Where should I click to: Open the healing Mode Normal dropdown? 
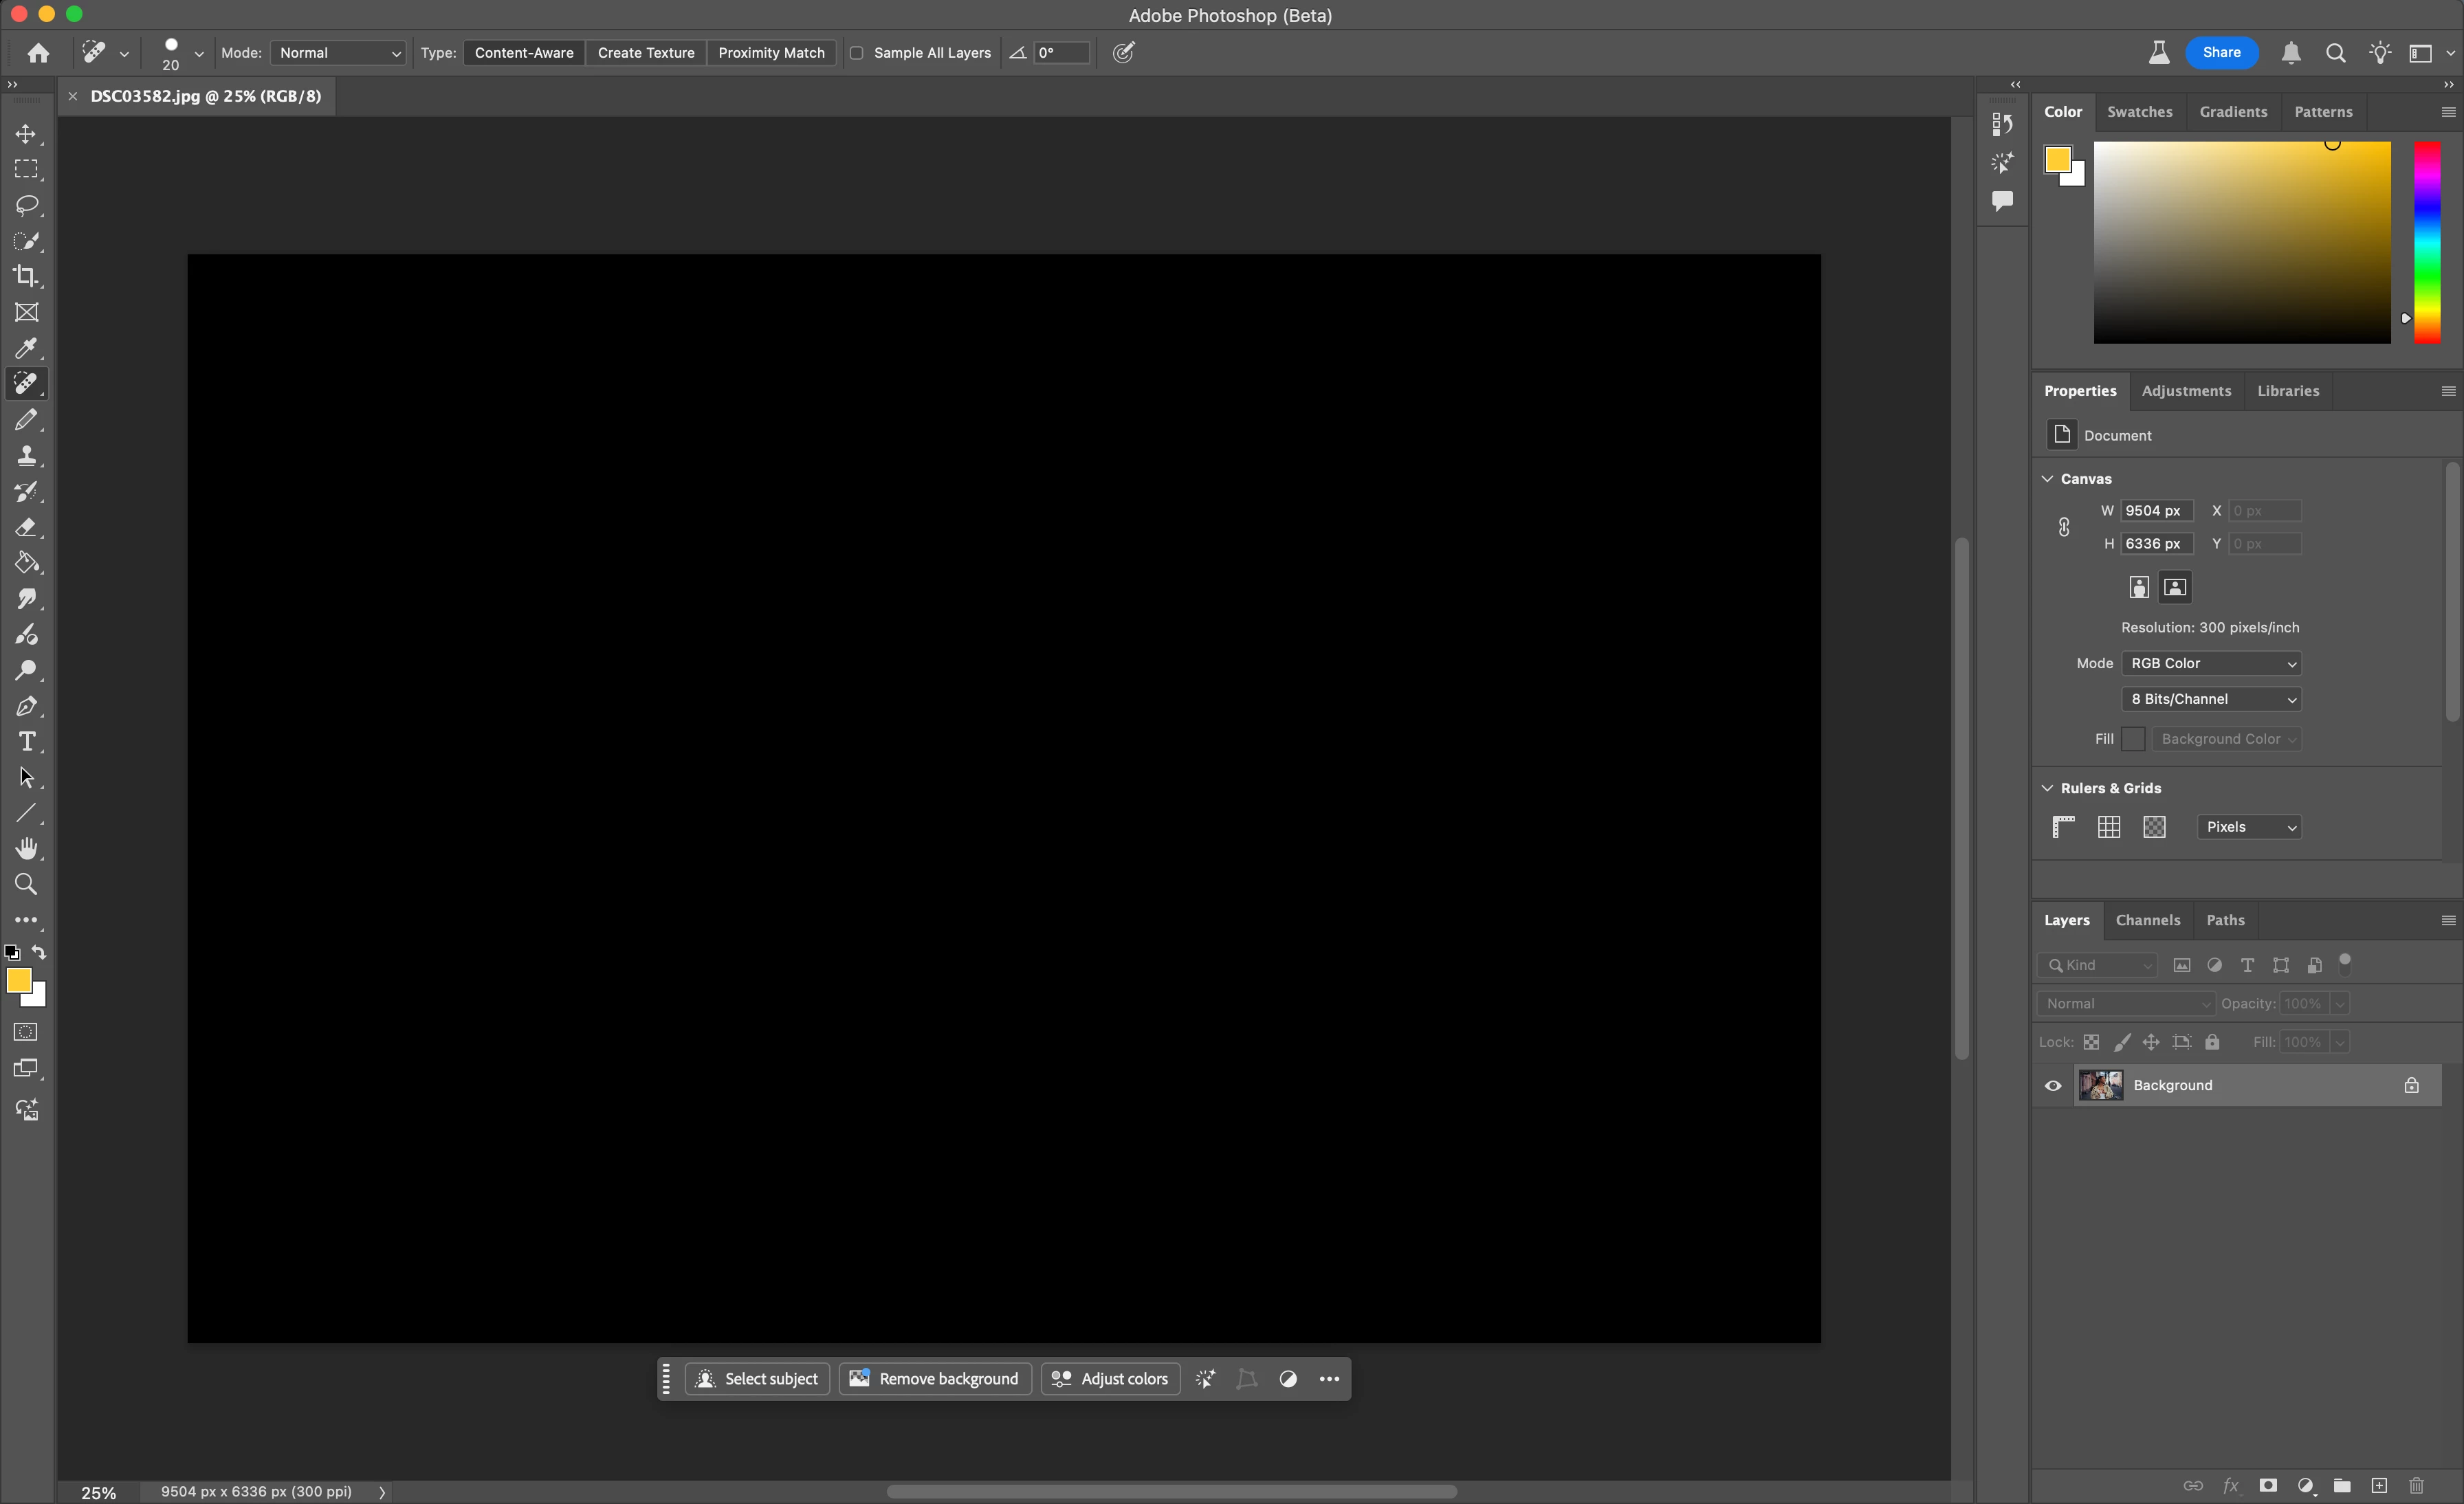pyautogui.click(x=338, y=53)
